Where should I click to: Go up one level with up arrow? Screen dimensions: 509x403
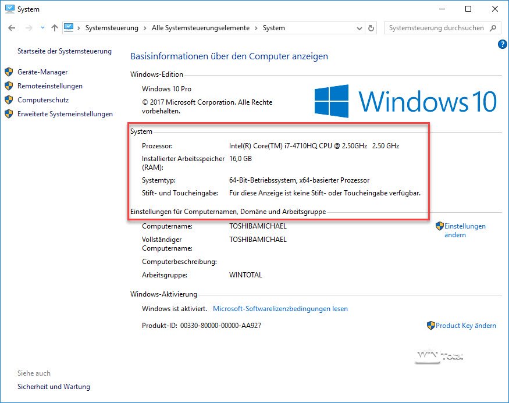(55, 28)
